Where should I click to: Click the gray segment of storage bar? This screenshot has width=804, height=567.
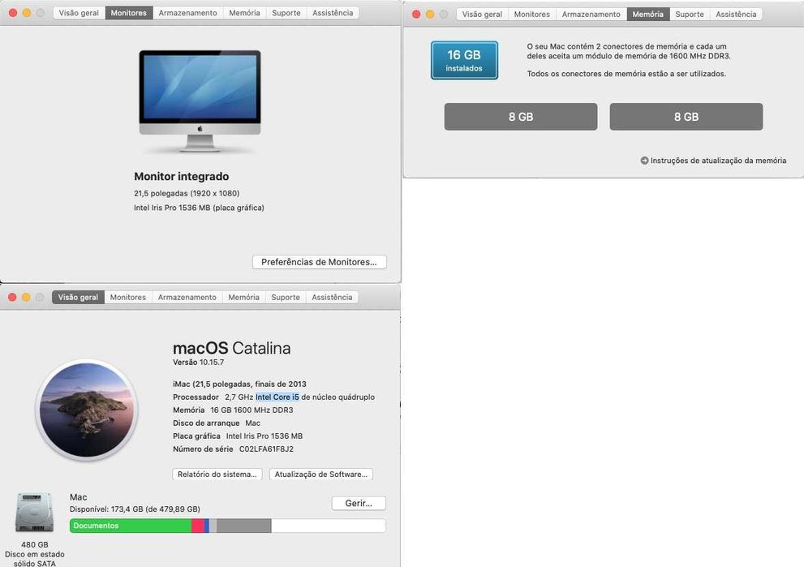coord(243,526)
